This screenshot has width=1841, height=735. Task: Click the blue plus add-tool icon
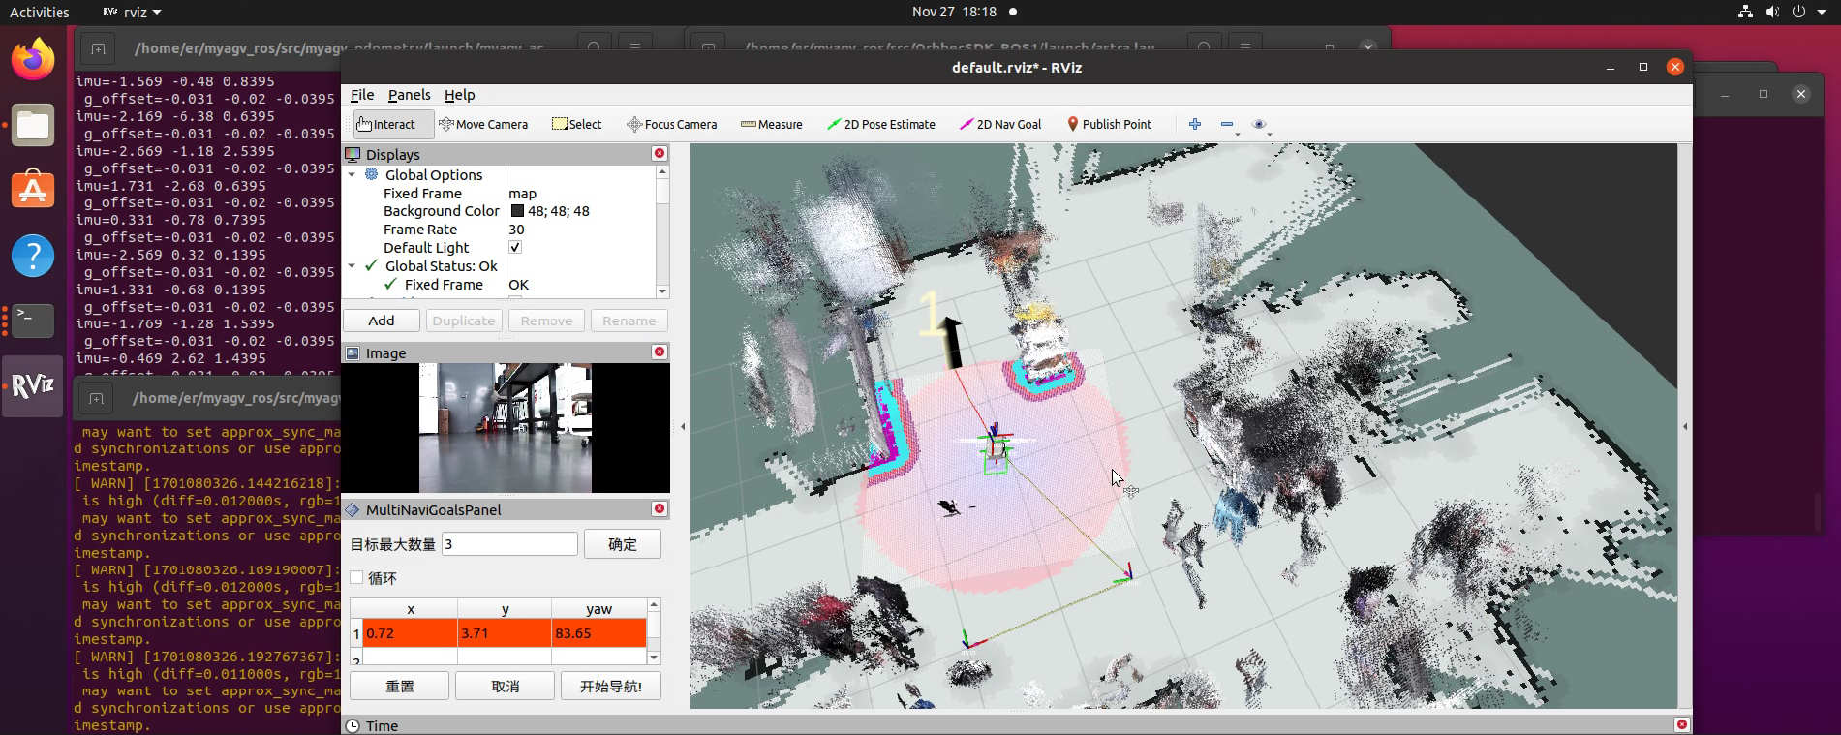click(x=1195, y=124)
